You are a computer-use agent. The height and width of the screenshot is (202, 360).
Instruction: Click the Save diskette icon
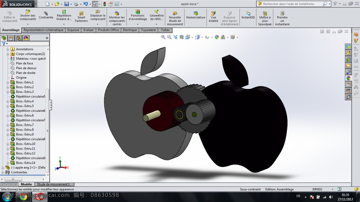point(67,4)
